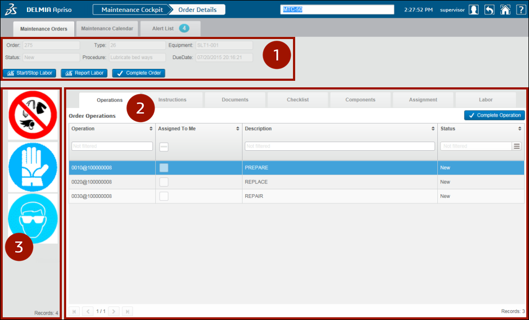The height and width of the screenshot is (320, 529).
Task: Open the Alert List tab
Action: click(170, 29)
